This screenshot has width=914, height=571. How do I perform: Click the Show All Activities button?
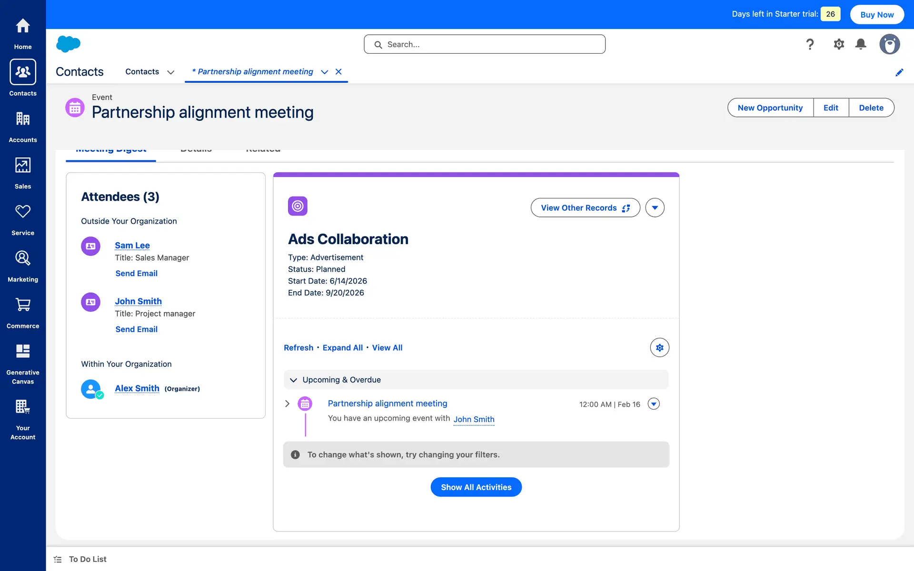coord(476,487)
